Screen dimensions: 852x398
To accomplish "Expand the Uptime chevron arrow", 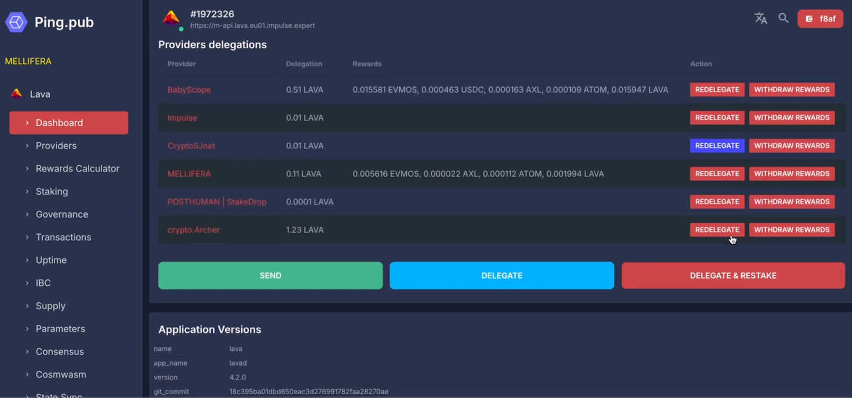I will coord(27,260).
